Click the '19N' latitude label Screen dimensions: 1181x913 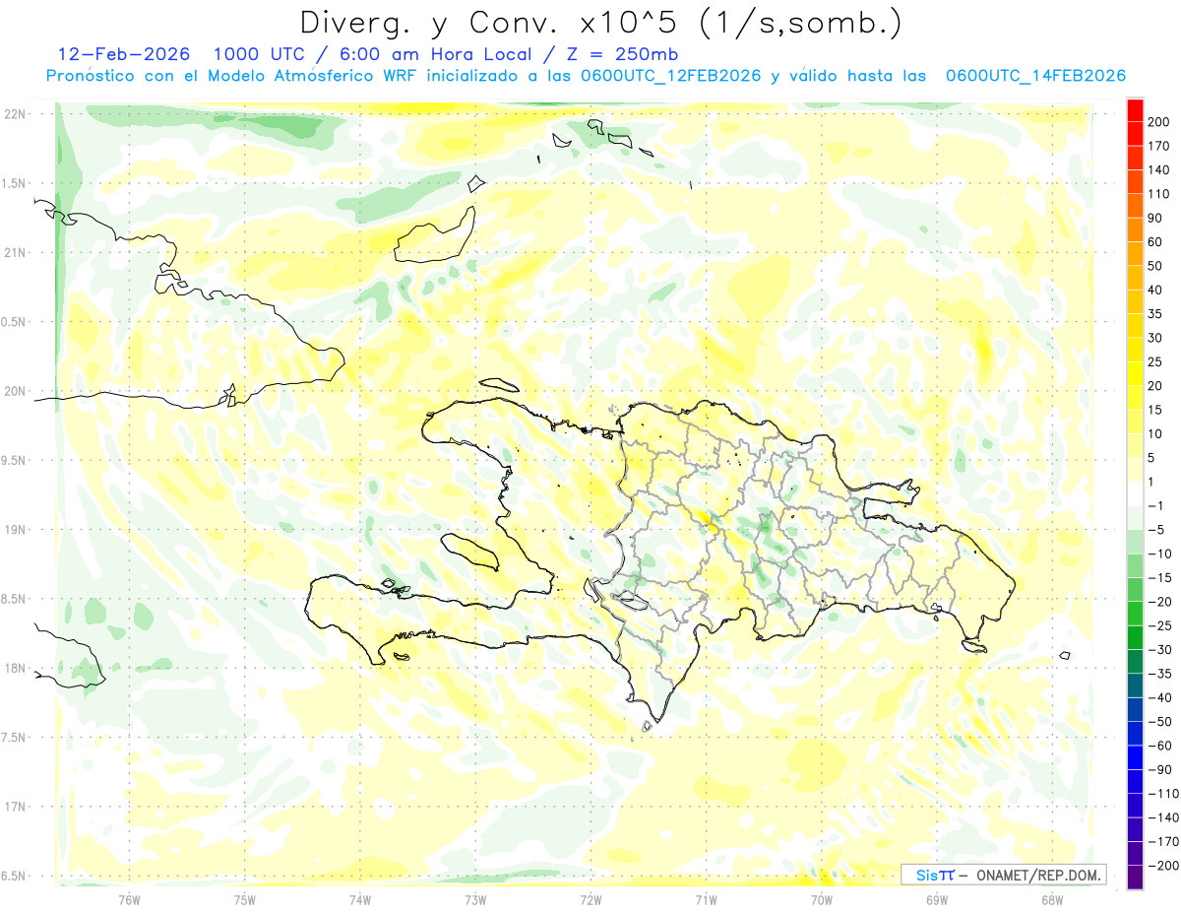15,530
